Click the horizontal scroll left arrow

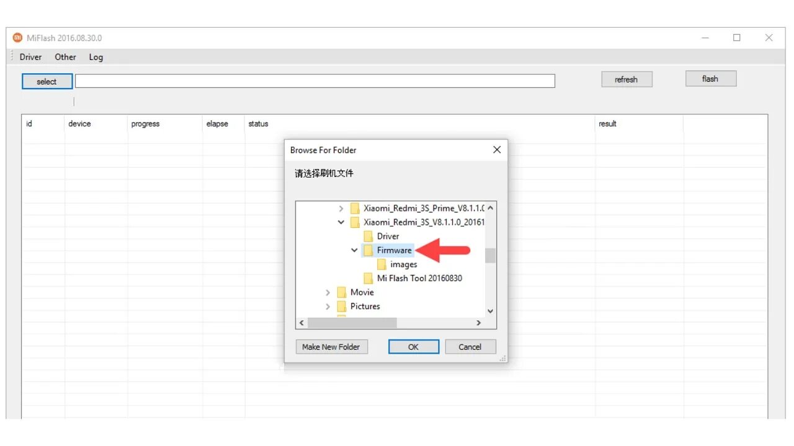click(x=301, y=323)
